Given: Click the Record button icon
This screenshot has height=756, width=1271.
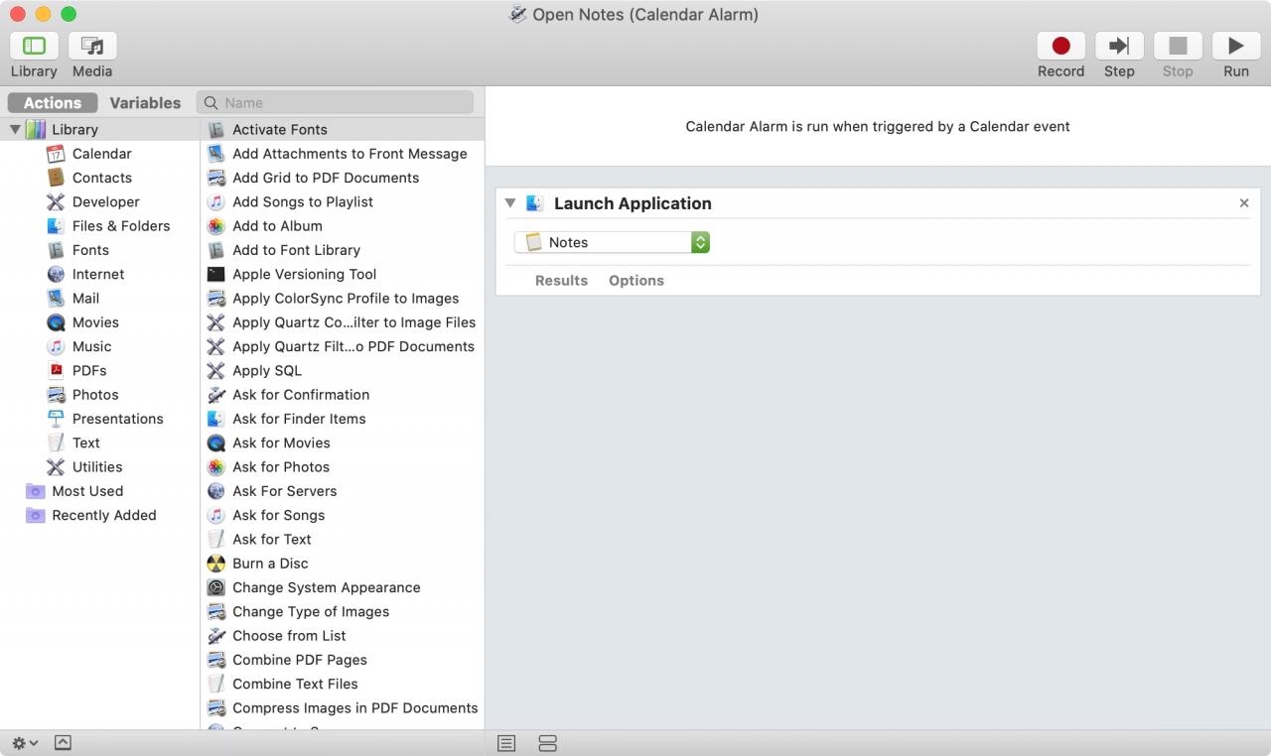Looking at the screenshot, I should [1060, 46].
